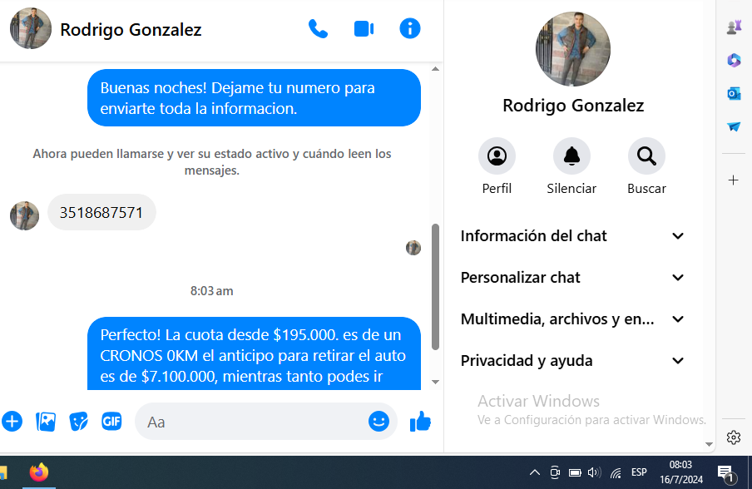
Task: Toggle the conversation information panel
Action: [x=409, y=29]
